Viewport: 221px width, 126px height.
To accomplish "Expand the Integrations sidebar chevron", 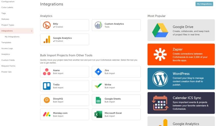I will (31, 31).
